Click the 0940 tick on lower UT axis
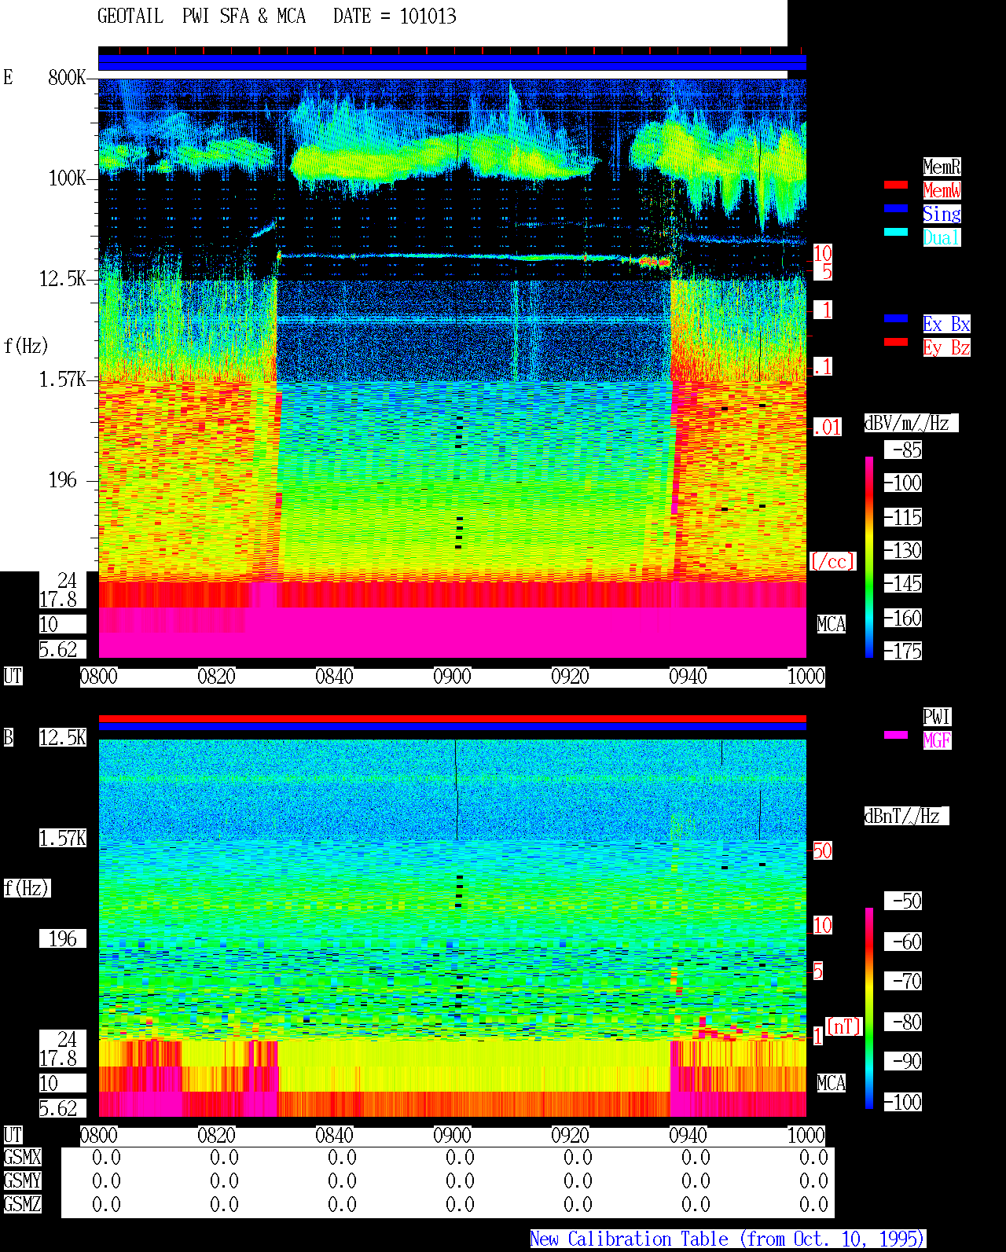Screen dimensions: 1006x1252 (688, 1136)
